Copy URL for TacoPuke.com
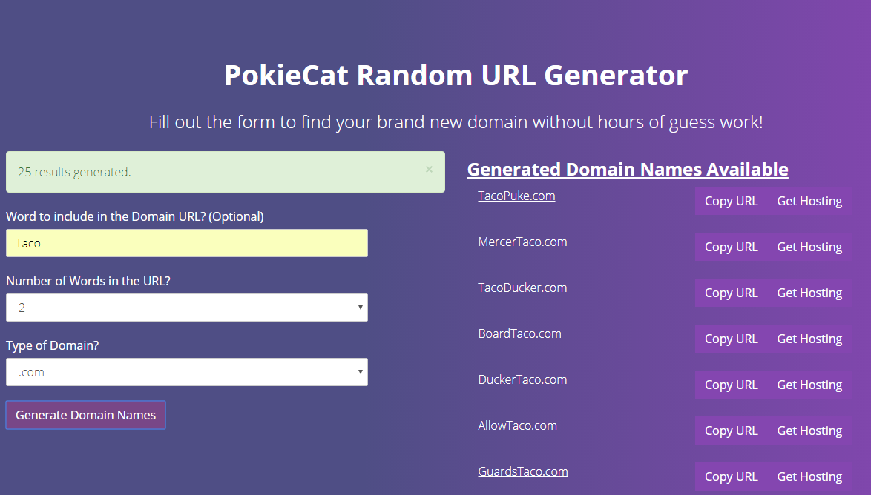 [731, 201]
